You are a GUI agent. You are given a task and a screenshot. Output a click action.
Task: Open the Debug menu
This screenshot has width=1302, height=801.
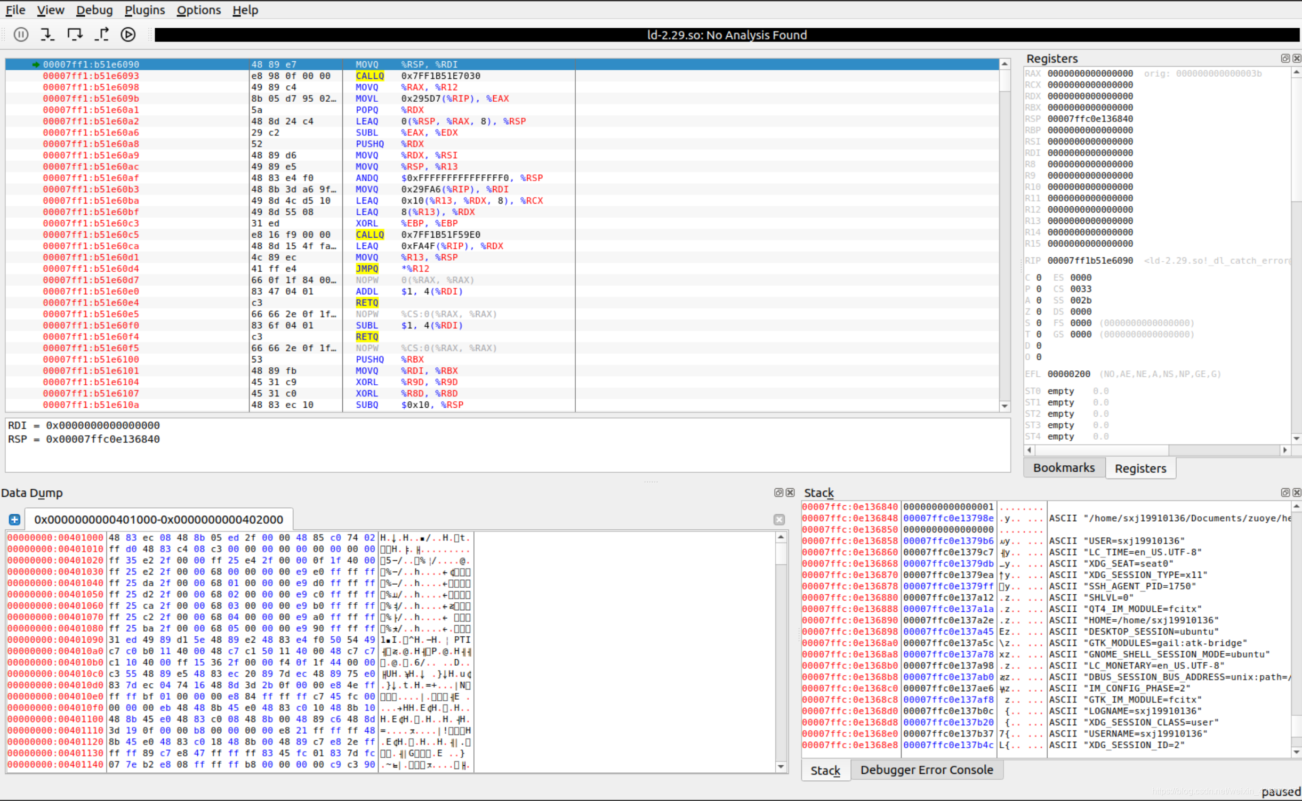(x=94, y=10)
